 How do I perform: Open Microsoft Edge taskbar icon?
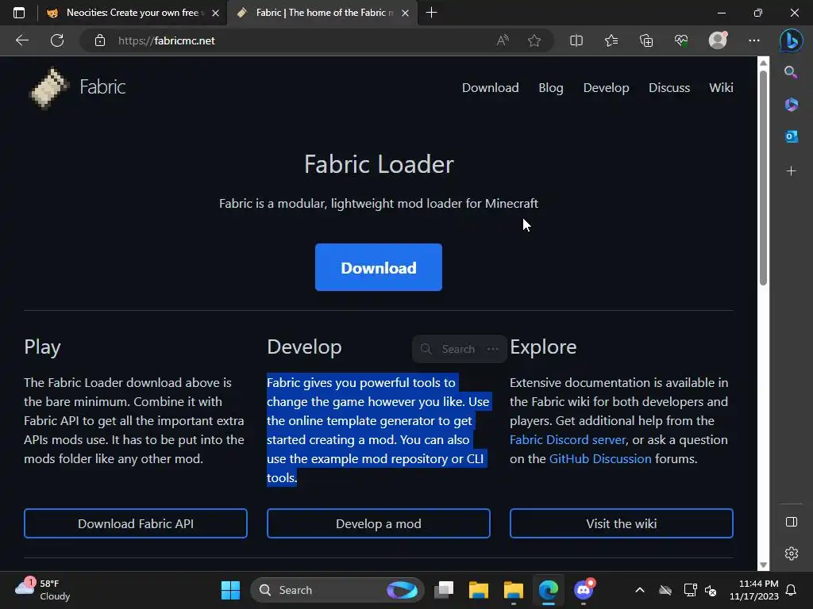coord(548,590)
